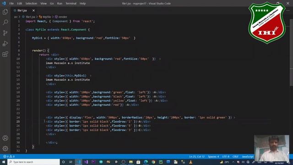The width and height of the screenshot is (293, 165).
Task: Open the Go menu
Action: coord(52,3)
